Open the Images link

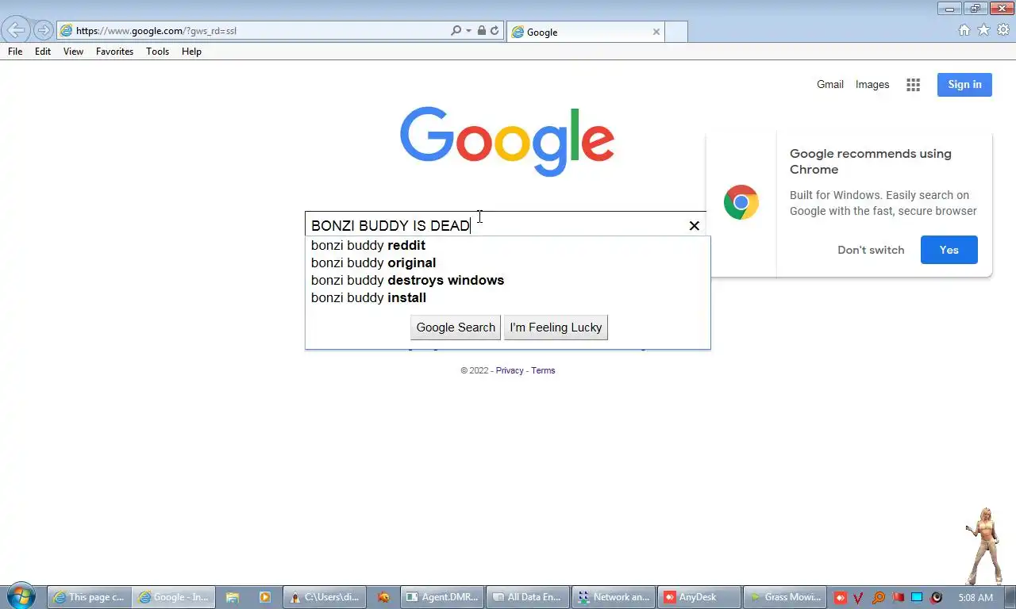pos(872,84)
